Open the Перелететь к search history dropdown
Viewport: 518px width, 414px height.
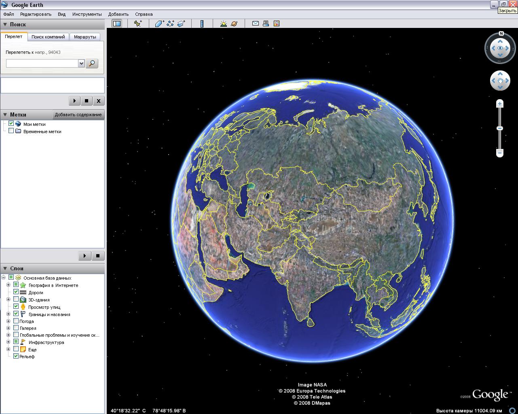pos(81,63)
